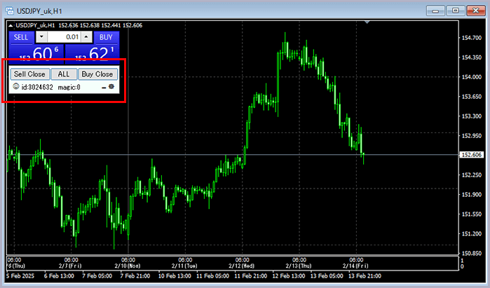Click the Sell Close button
The width and height of the screenshot is (490, 288).
pos(29,74)
